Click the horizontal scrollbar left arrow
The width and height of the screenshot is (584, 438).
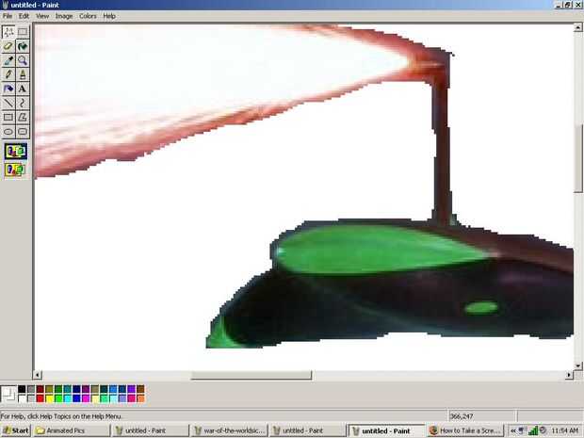38,375
